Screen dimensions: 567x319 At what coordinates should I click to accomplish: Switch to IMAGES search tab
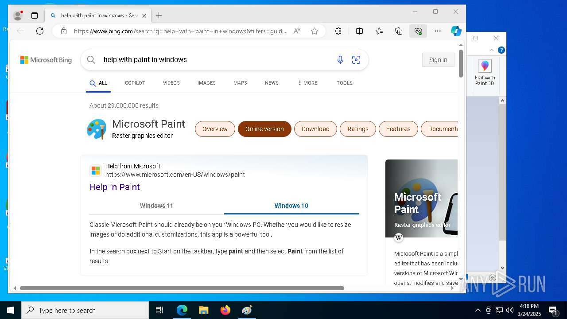(x=206, y=83)
